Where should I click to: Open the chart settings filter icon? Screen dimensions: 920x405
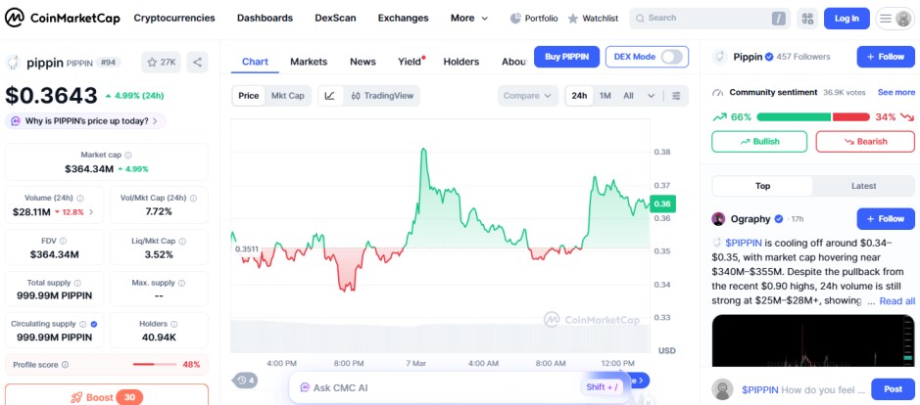point(676,96)
